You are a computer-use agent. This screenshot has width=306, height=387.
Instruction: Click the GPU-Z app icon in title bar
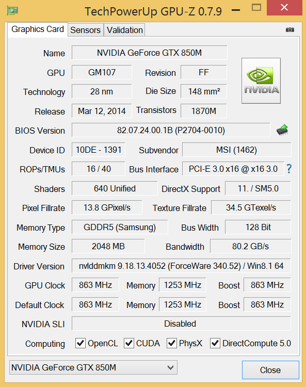click(x=12, y=11)
